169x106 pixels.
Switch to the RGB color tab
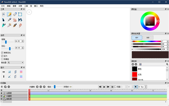(148, 38)
